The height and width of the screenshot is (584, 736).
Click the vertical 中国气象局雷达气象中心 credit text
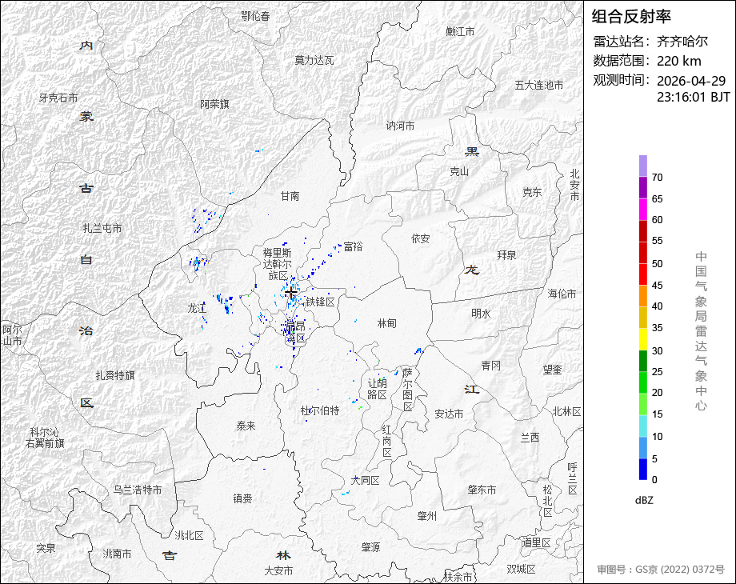(701, 331)
